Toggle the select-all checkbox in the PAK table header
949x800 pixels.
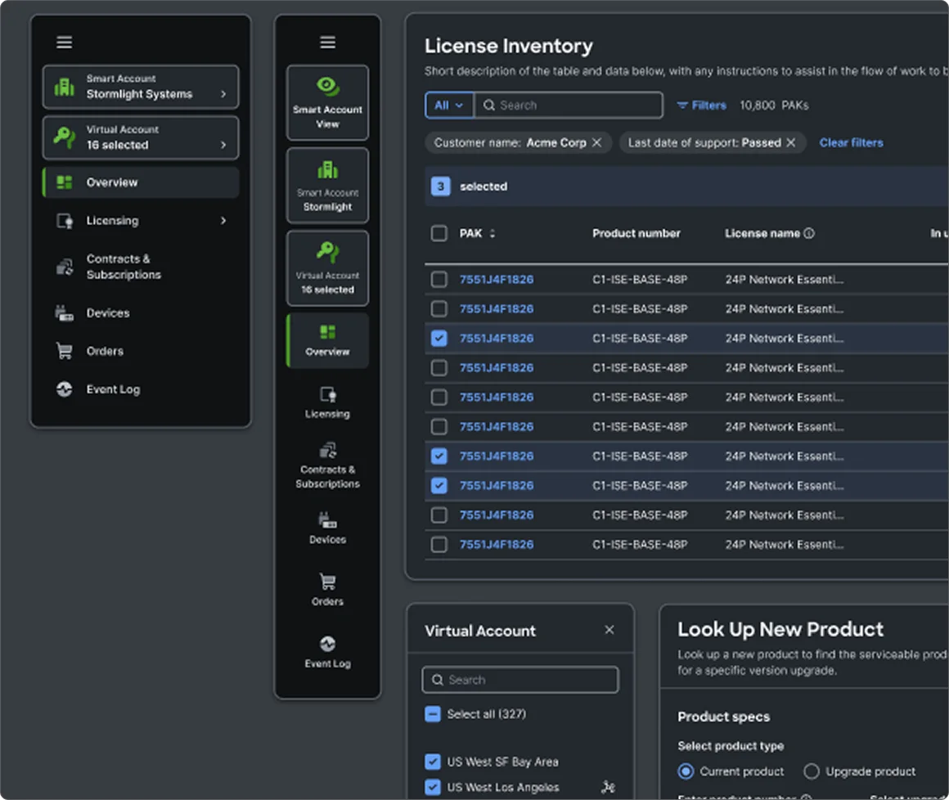439,234
